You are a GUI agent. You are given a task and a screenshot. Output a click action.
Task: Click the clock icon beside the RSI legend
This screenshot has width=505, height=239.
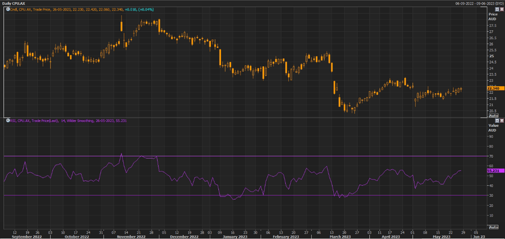pyautogui.click(x=7, y=120)
